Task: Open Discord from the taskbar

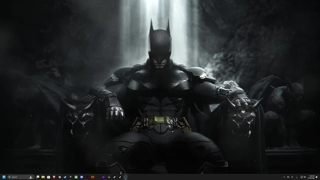Action: coord(82,177)
